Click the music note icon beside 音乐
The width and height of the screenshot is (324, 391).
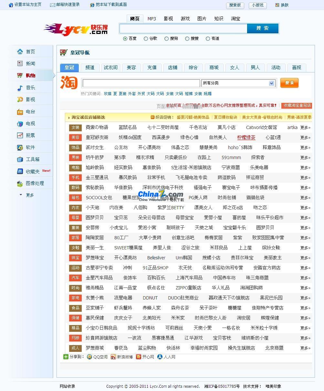(20, 87)
